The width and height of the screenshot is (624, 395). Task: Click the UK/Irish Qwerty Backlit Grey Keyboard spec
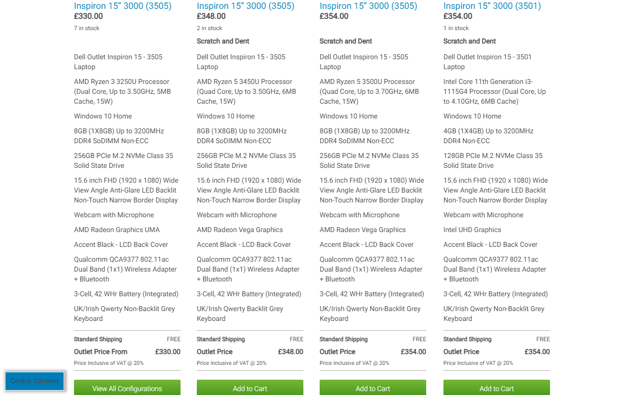(x=240, y=314)
